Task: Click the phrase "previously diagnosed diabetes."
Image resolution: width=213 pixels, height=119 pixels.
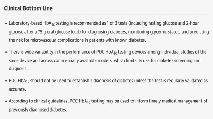Action: click(38, 110)
